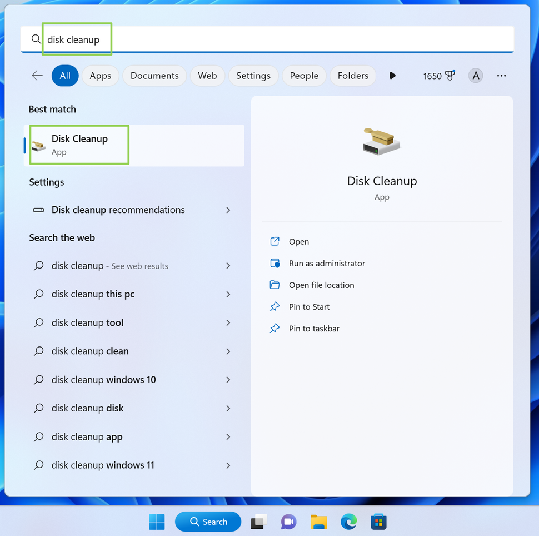Viewport: 539px width, 536px height.
Task: Switch to the People filter tab
Action: (x=304, y=76)
